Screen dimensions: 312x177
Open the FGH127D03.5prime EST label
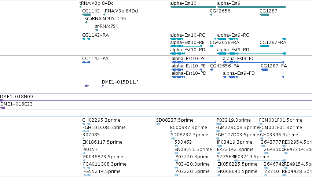coord(237,135)
